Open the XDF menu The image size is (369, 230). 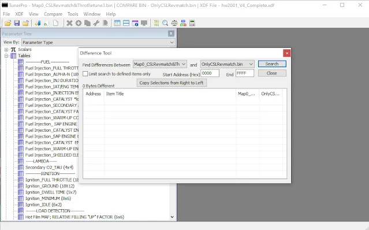coord(19,14)
